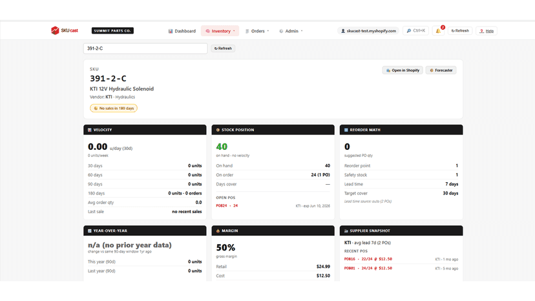Click the 24 (1 PO) on order value
Viewport: 535px width, 301px height.
coord(320,175)
